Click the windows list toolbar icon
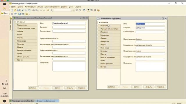The image size is (186, 104). coord(84,10)
